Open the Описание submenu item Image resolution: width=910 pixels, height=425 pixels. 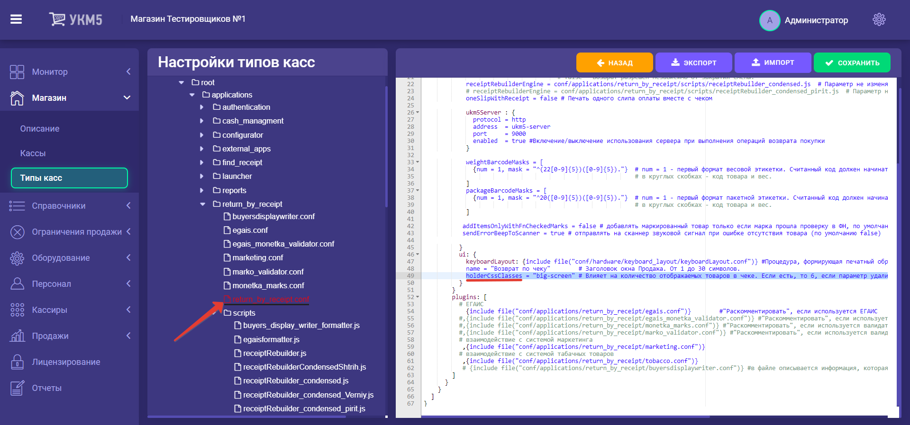40,129
